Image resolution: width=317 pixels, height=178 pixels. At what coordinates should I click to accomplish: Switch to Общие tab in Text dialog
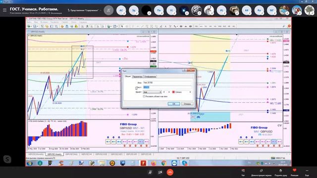[x=128, y=77]
